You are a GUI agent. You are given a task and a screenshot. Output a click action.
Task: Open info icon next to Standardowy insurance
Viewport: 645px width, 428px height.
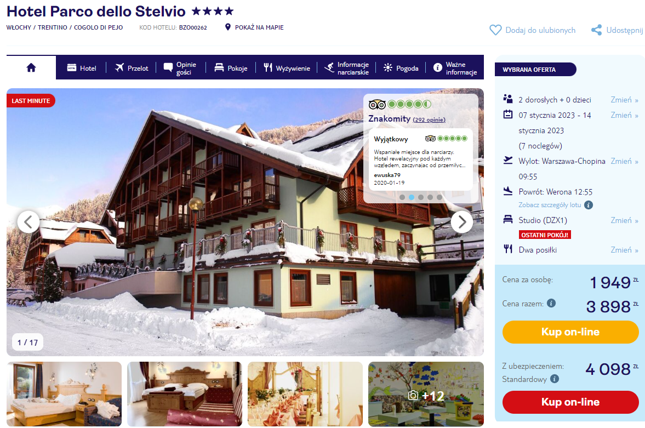pos(555,379)
